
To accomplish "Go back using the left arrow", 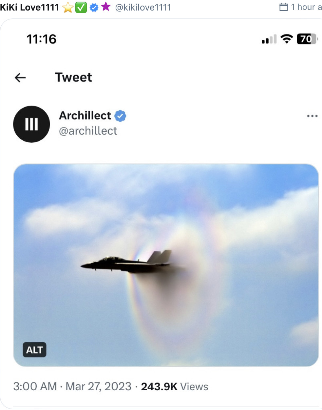I will 20,78.
